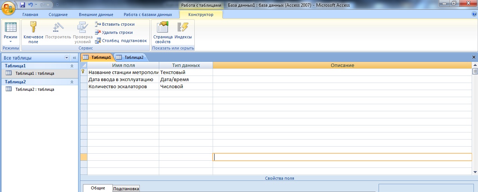Image resolution: width=478 pixels, height=192 pixels.
Task: Toggle Страница свойств property sheet
Action: click(163, 33)
